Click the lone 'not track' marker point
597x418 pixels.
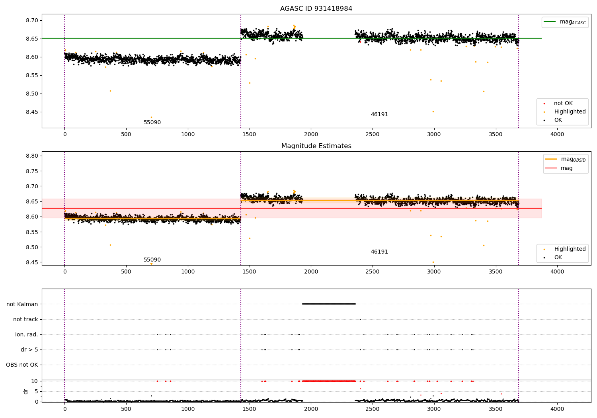coord(360,319)
